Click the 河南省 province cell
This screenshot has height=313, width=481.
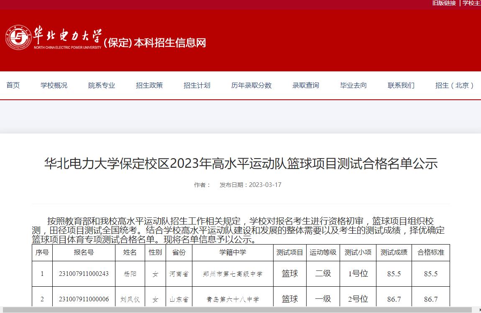[179, 274]
